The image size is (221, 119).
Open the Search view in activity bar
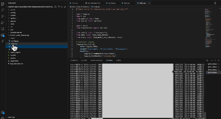2,10
